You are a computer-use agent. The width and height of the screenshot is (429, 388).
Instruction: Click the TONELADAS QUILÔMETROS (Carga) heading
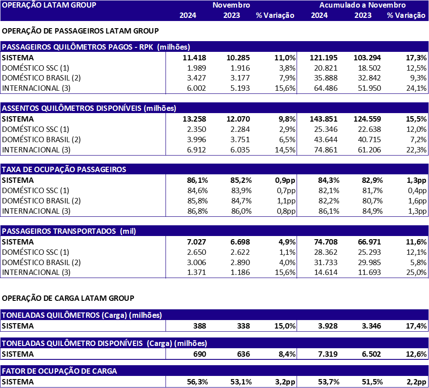pyautogui.click(x=82, y=315)
